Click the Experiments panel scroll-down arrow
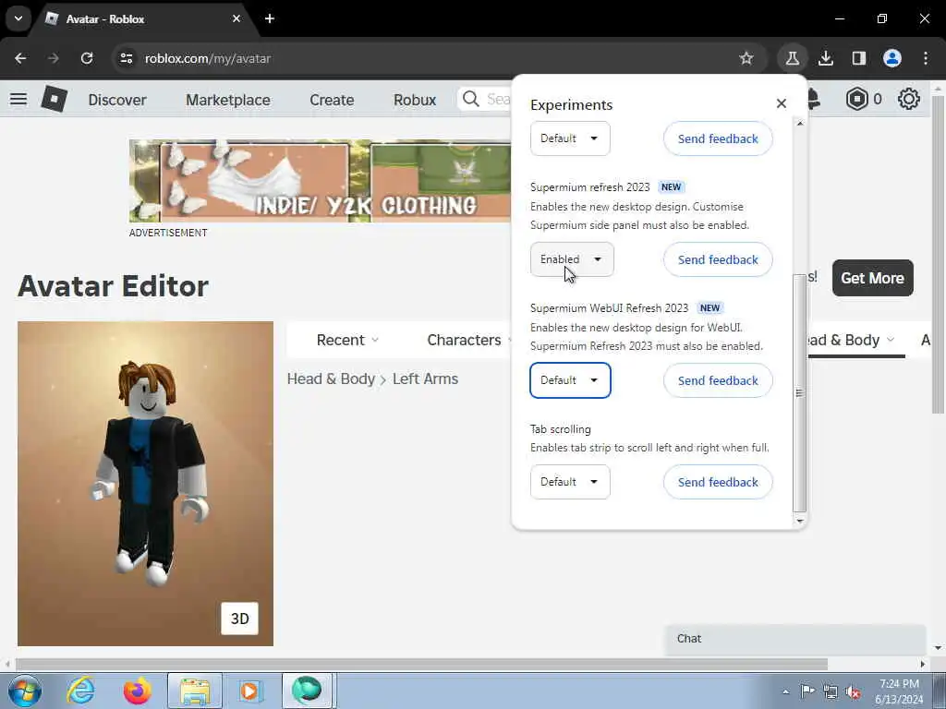946x709 pixels. point(800,521)
